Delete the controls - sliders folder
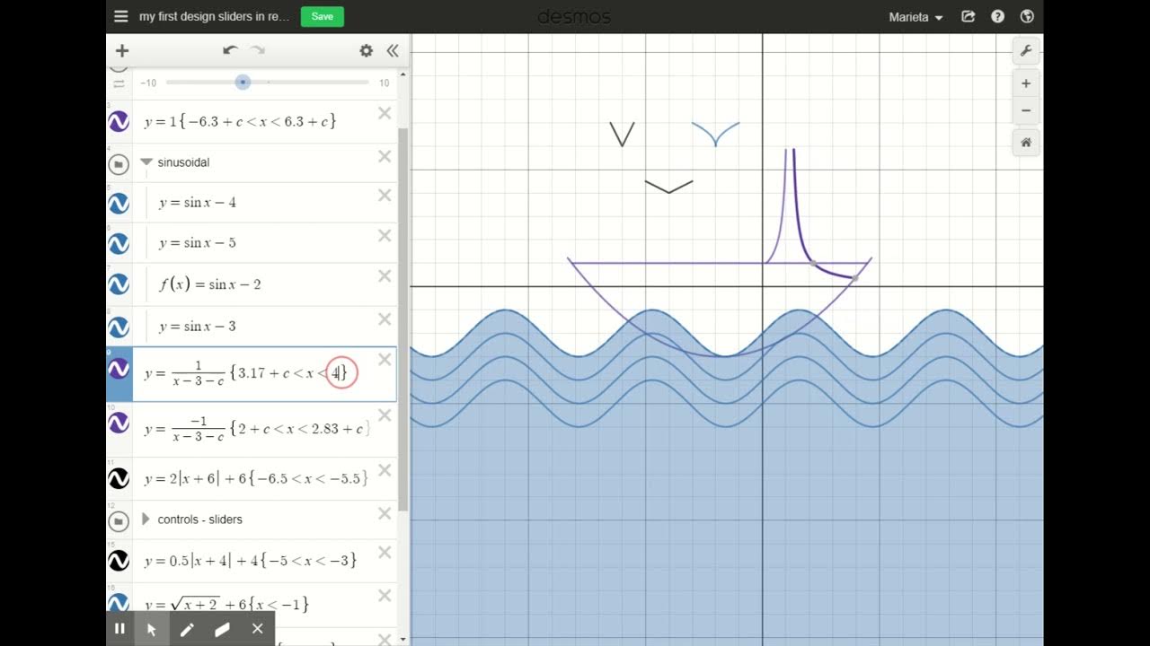 (385, 513)
